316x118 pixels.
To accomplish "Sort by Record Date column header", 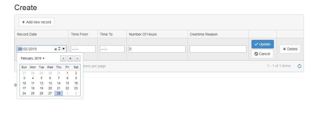I will (27, 34).
